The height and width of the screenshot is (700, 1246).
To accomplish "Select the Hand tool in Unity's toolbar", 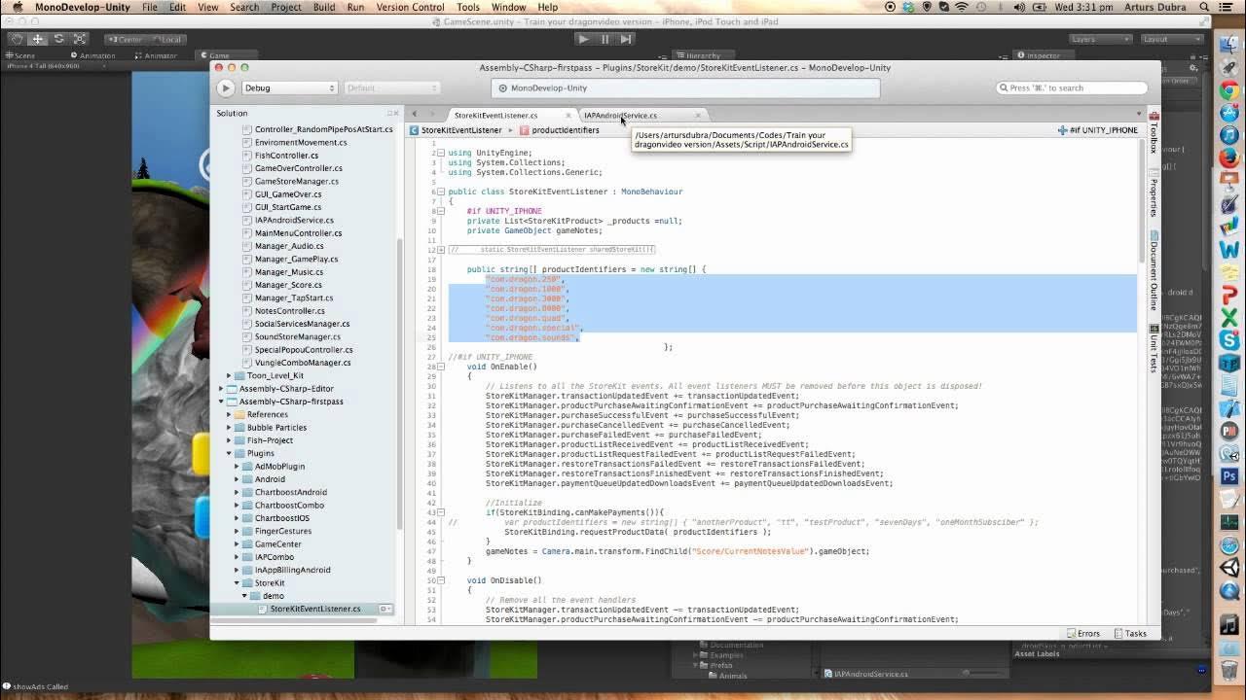I will pos(16,39).
